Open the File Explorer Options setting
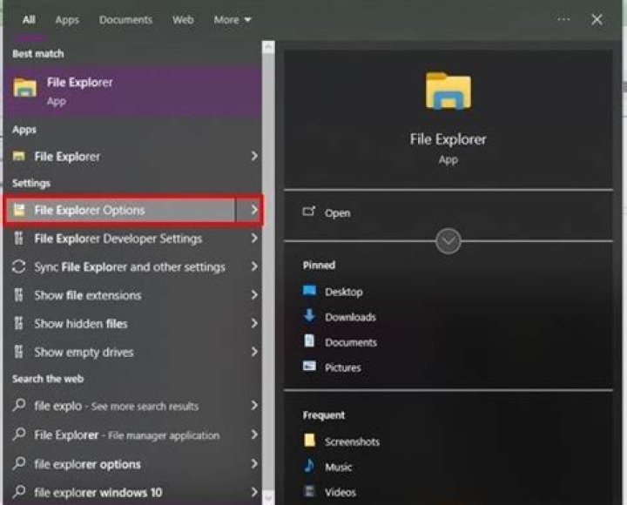 point(120,210)
